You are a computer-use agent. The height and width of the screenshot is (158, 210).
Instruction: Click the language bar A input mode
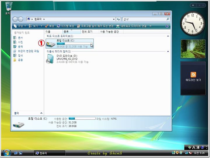(x=194, y=148)
